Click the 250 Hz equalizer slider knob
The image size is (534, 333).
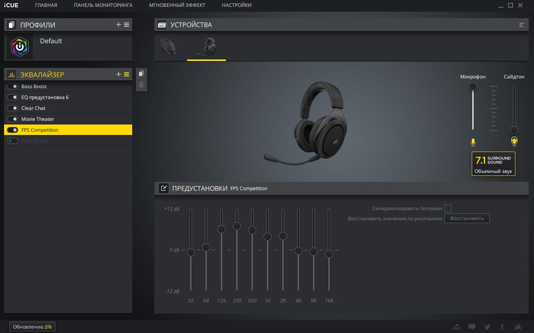click(x=237, y=226)
